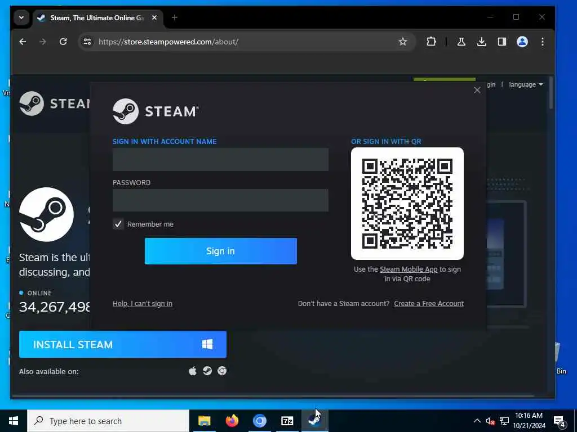Screen dimensions: 577x432
Task: Bookmark this page with star icon
Action: point(403,42)
